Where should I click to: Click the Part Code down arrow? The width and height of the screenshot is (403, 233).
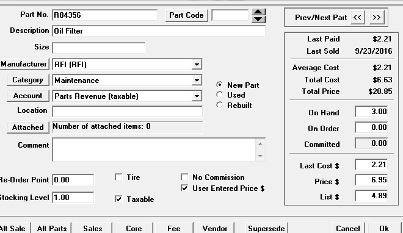[258, 20]
